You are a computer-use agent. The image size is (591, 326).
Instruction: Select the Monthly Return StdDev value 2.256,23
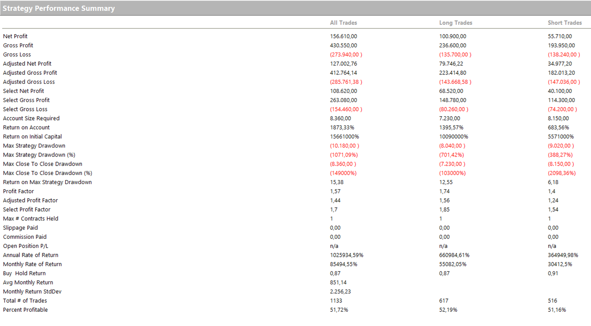pyautogui.click(x=340, y=292)
